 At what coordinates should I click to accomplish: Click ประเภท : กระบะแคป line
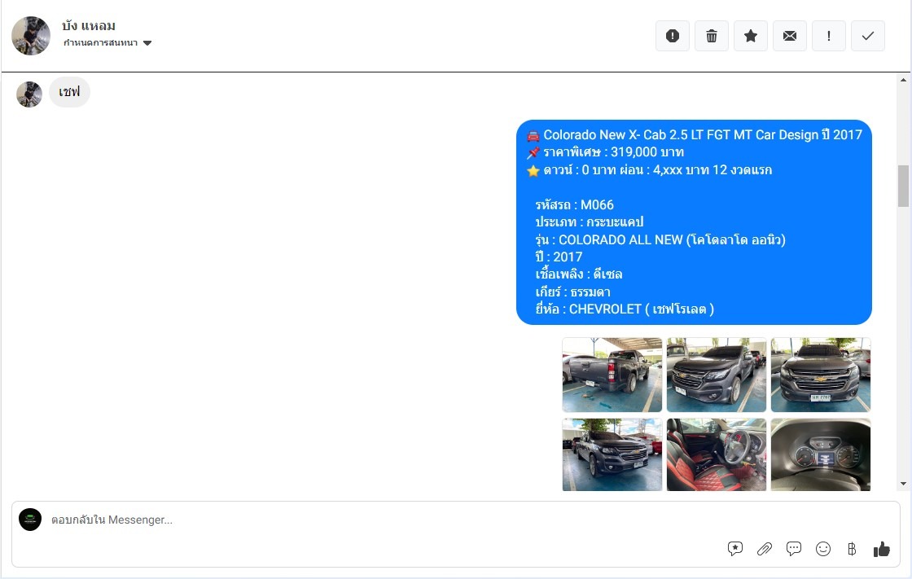[x=590, y=222]
